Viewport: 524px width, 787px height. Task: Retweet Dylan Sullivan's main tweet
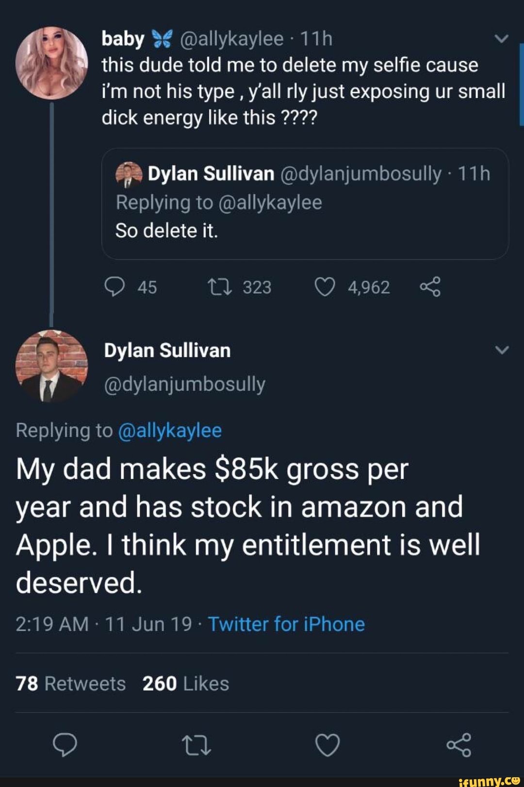pyautogui.click(x=196, y=745)
